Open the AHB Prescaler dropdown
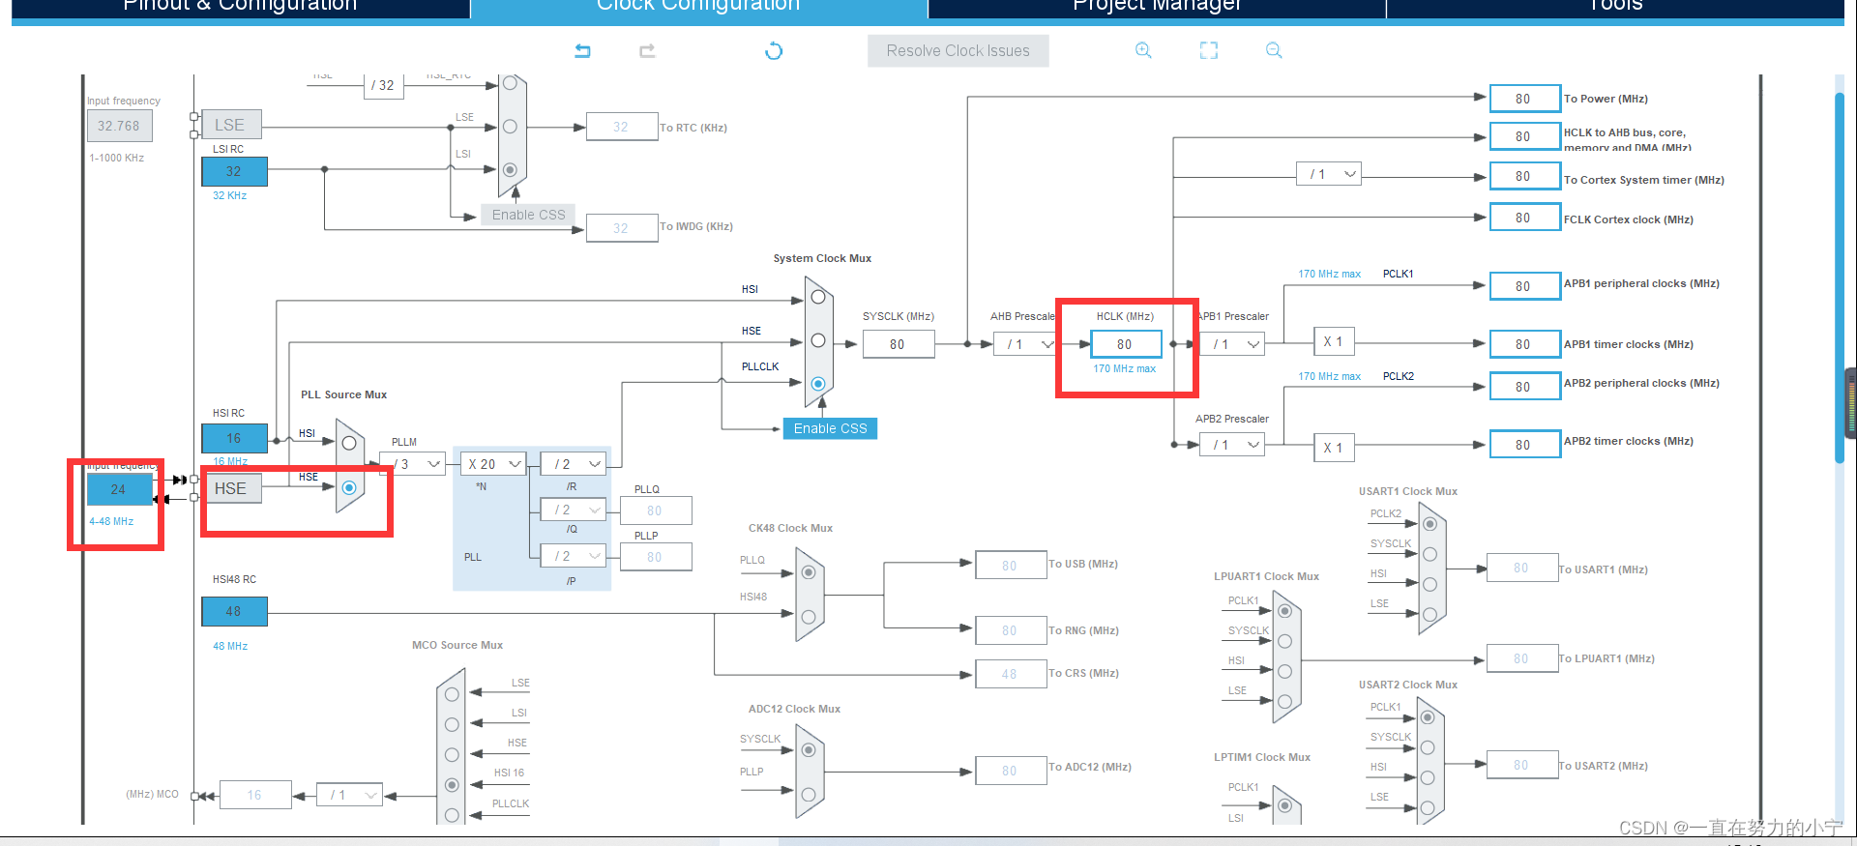 (x=1025, y=344)
